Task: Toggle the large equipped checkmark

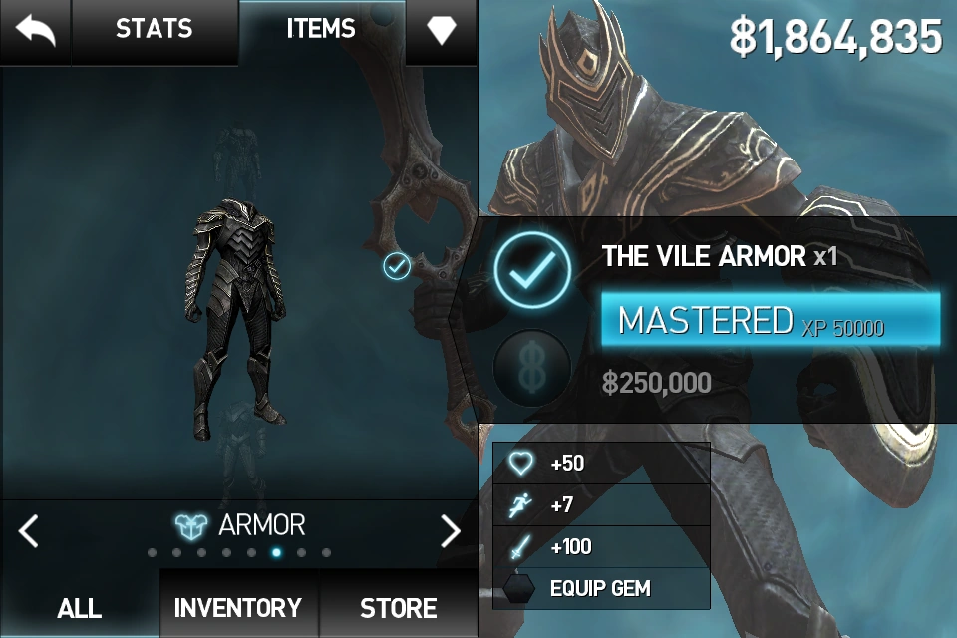Action: point(532,270)
